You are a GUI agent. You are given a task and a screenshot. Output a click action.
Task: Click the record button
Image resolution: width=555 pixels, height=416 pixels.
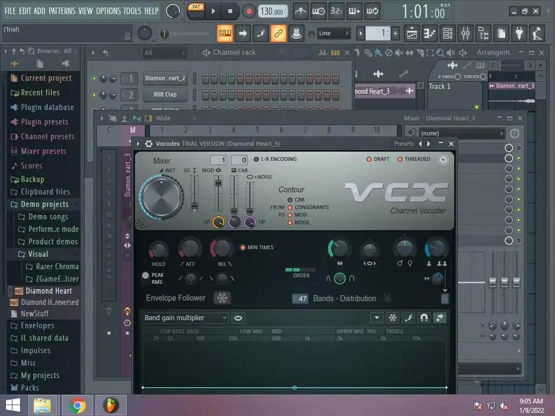tap(249, 11)
